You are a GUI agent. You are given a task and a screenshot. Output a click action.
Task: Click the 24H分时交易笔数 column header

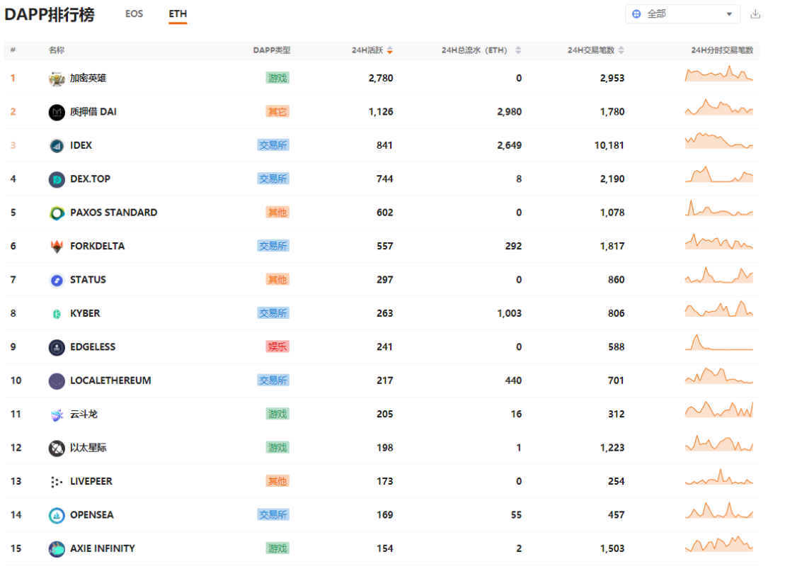[722, 50]
